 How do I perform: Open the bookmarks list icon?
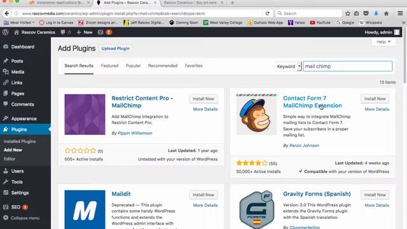(357, 13)
